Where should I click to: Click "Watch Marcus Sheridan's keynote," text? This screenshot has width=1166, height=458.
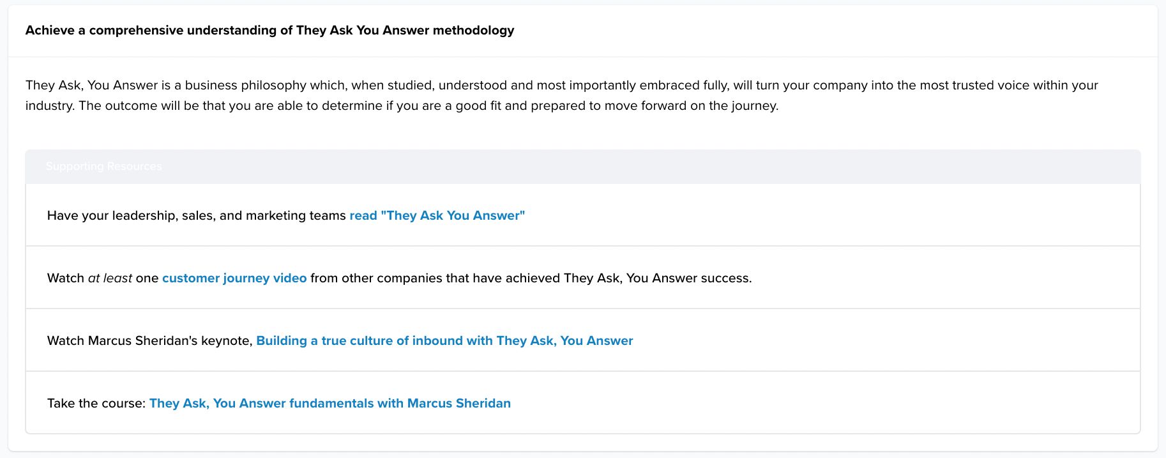point(150,341)
